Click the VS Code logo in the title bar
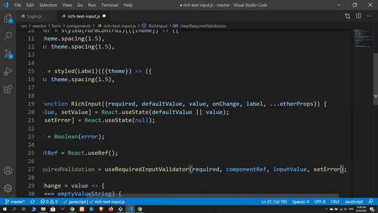 (x=5, y=5)
